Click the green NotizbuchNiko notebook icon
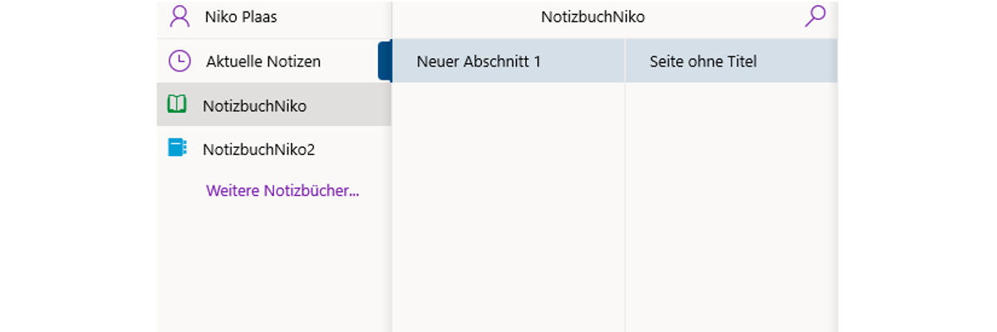This screenshot has height=332, width=997. pos(177,105)
